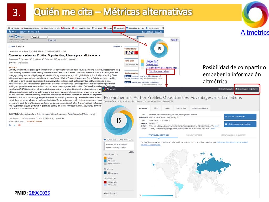Screen dimensions: 269x202
Task: Open Mentioned by 1 peer review sites link
Action: 161,68
